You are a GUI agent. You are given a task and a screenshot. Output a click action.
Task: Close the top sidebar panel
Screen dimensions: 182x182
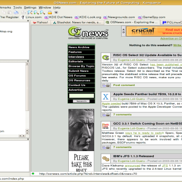28,21
